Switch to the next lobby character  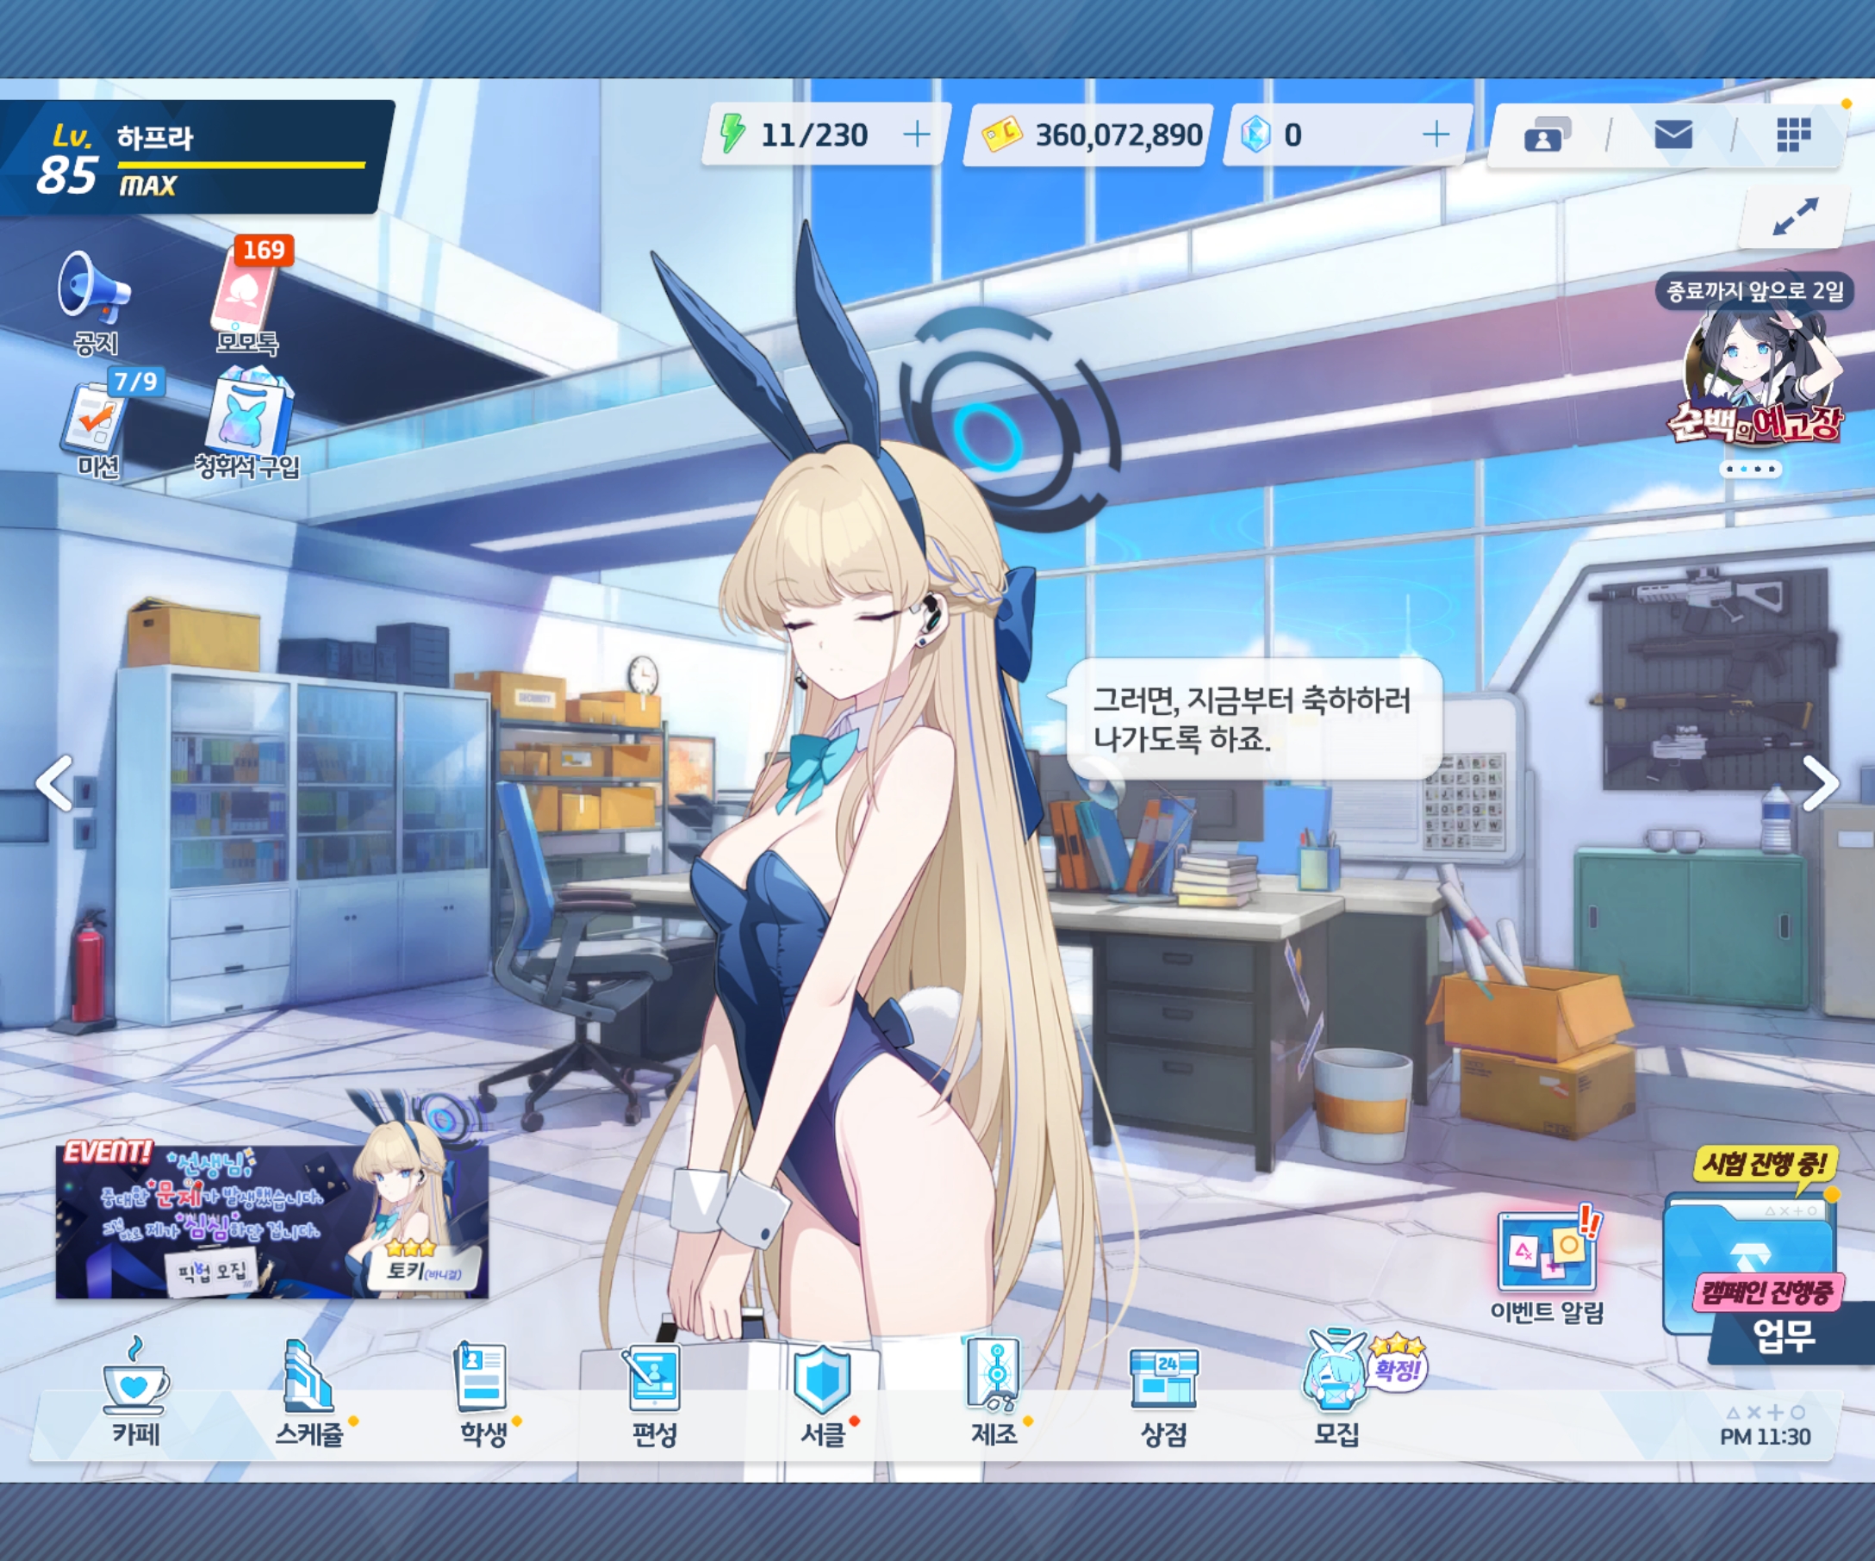click(x=1820, y=784)
